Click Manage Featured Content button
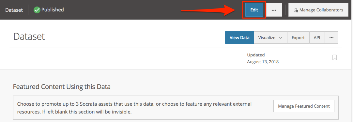Viewport: 353px width, 122px height. (x=304, y=106)
